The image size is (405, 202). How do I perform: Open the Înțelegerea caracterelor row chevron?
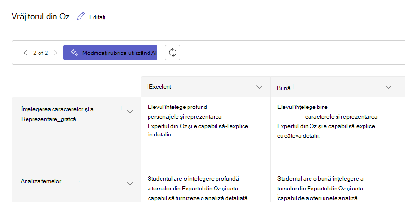(x=131, y=111)
